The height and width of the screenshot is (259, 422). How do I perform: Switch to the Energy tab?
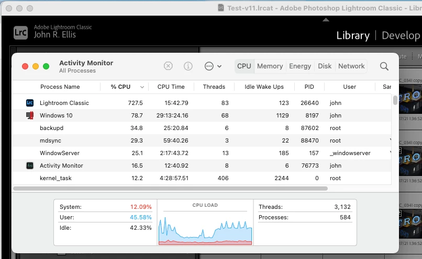pyautogui.click(x=300, y=66)
